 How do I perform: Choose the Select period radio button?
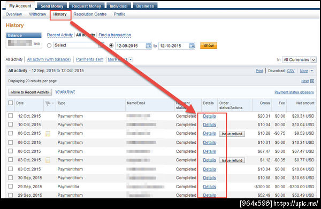click(x=49, y=45)
